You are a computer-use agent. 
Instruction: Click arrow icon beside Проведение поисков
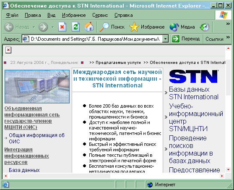pyautogui.click(x=166, y=149)
